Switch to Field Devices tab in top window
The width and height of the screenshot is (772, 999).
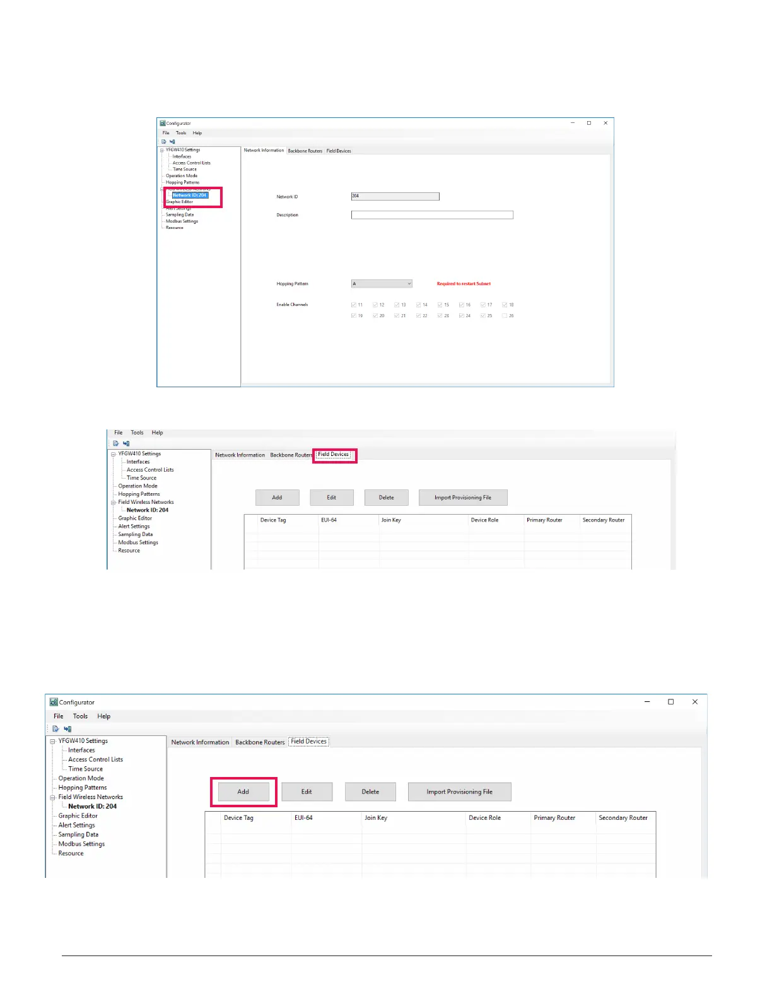339,151
